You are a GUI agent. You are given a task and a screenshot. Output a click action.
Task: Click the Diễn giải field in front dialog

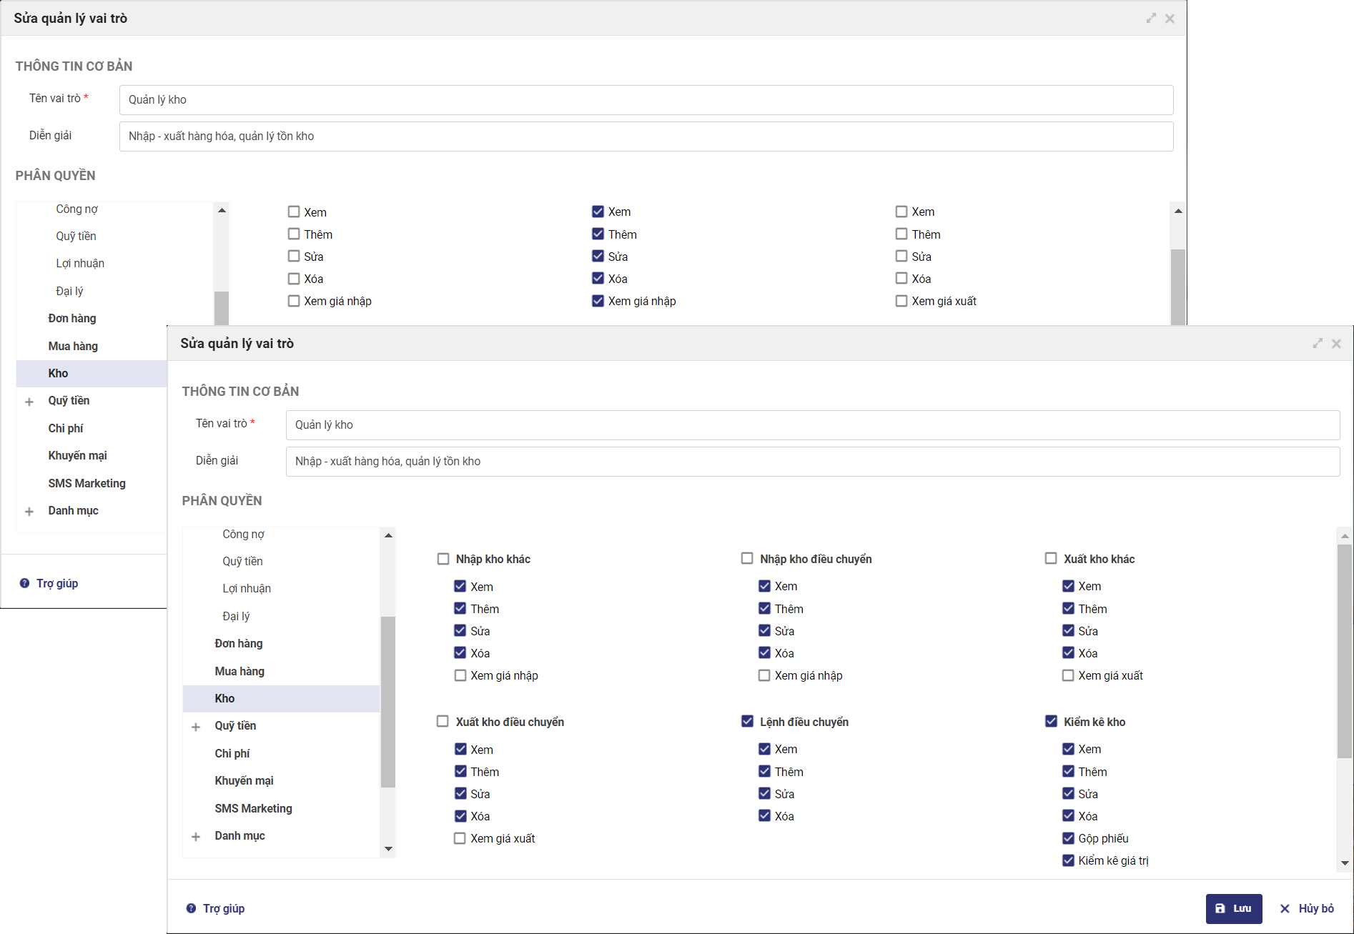tap(812, 462)
